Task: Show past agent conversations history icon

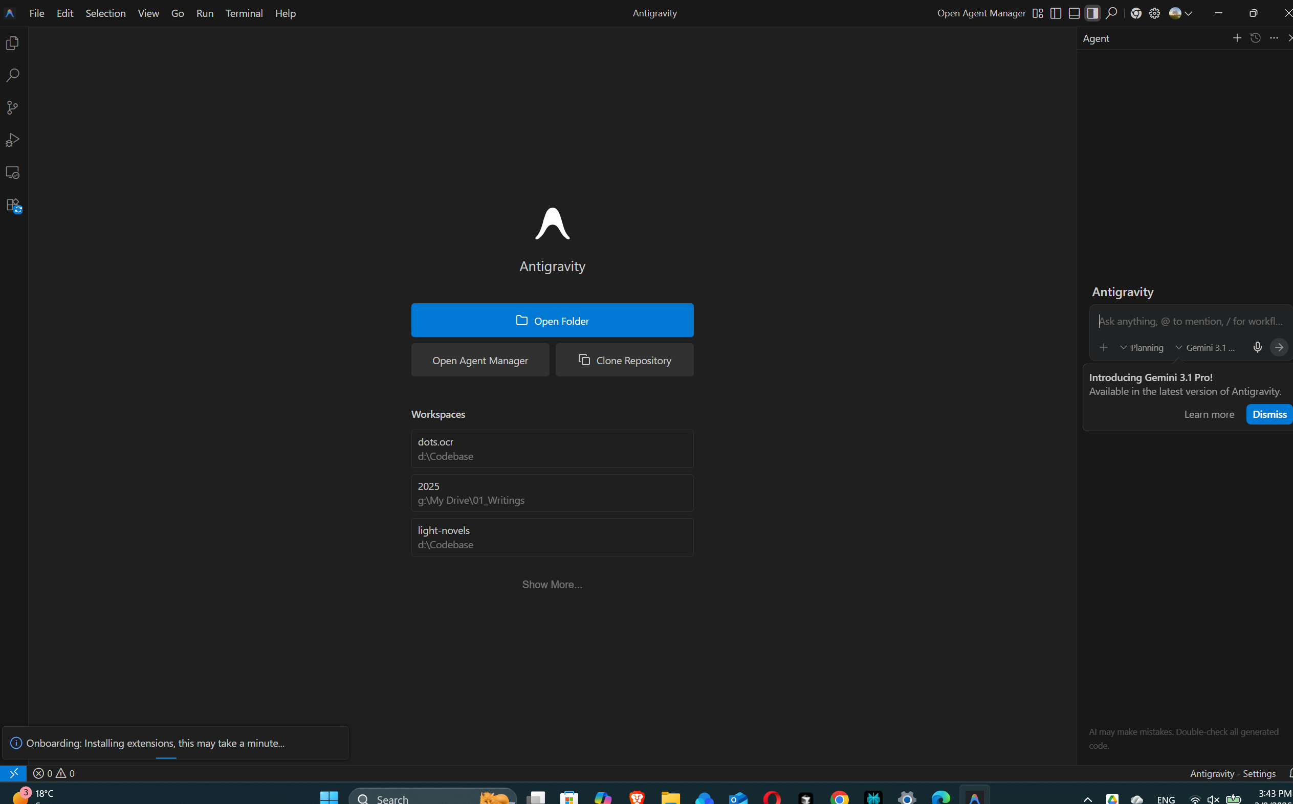Action: 1255,38
